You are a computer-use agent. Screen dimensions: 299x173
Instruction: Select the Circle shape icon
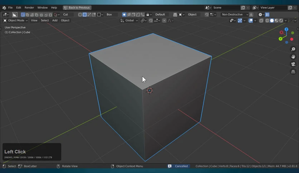80,15
